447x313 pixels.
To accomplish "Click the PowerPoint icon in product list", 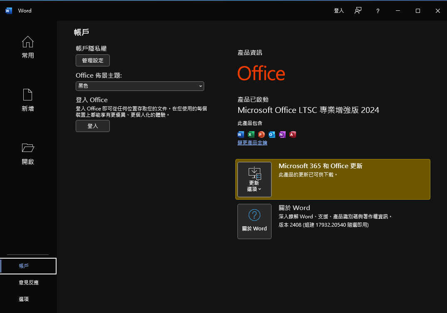I will (x=262, y=134).
